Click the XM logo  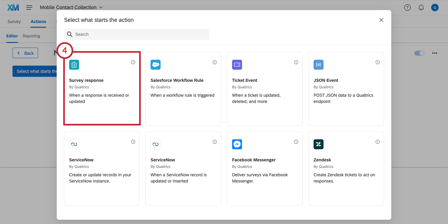(x=13, y=7)
